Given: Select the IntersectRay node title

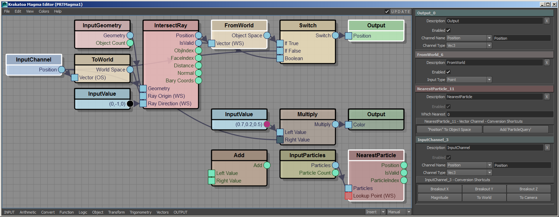Looking at the screenshot, I should pyautogui.click(x=170, y=26).
